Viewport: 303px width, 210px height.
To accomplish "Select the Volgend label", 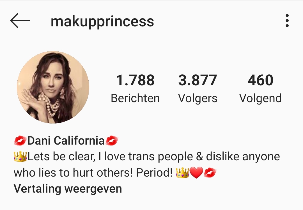I will [260, 99].
